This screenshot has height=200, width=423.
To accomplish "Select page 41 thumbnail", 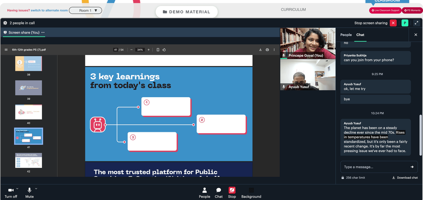I will point(28,136).
